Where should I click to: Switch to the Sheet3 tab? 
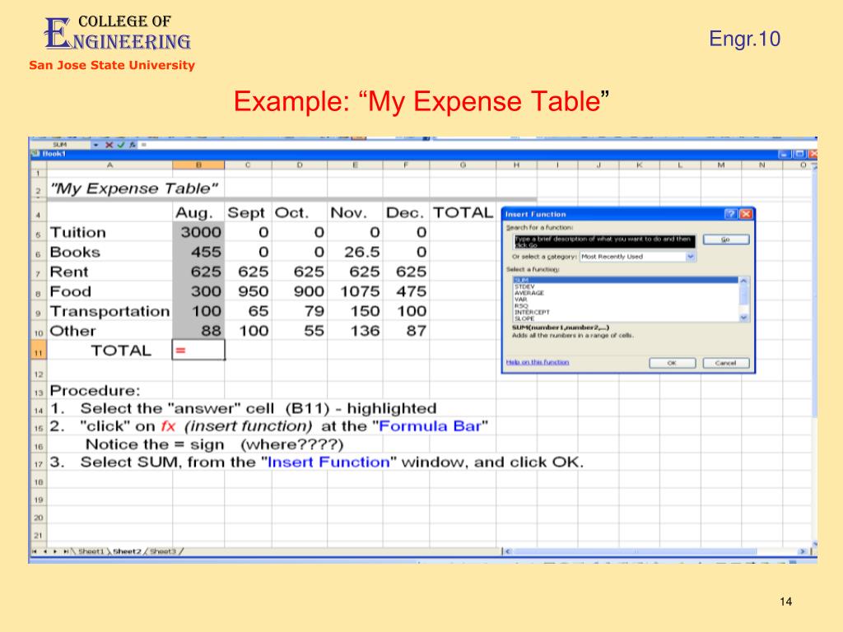163,551
